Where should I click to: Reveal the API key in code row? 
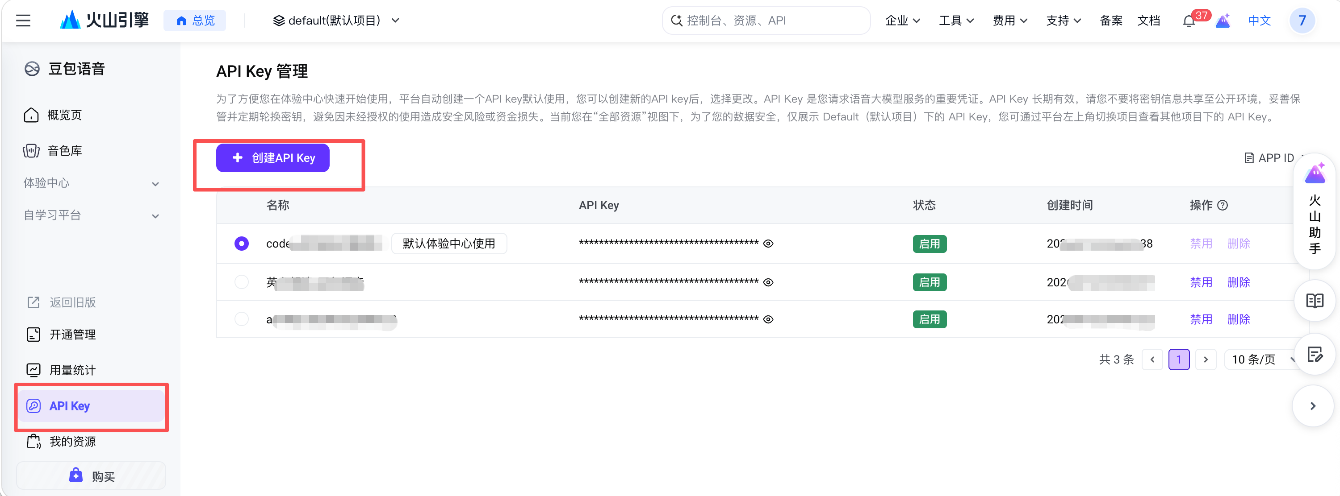point(768,244)
